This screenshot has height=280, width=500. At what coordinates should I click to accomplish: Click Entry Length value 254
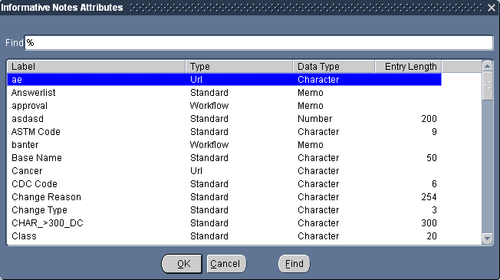(x=429, y=197)
